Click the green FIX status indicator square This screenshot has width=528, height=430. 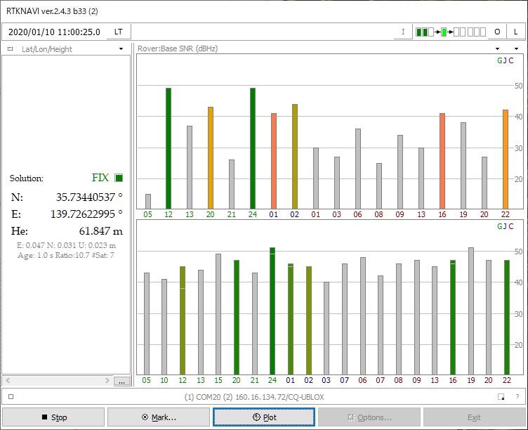click(118, 178)
